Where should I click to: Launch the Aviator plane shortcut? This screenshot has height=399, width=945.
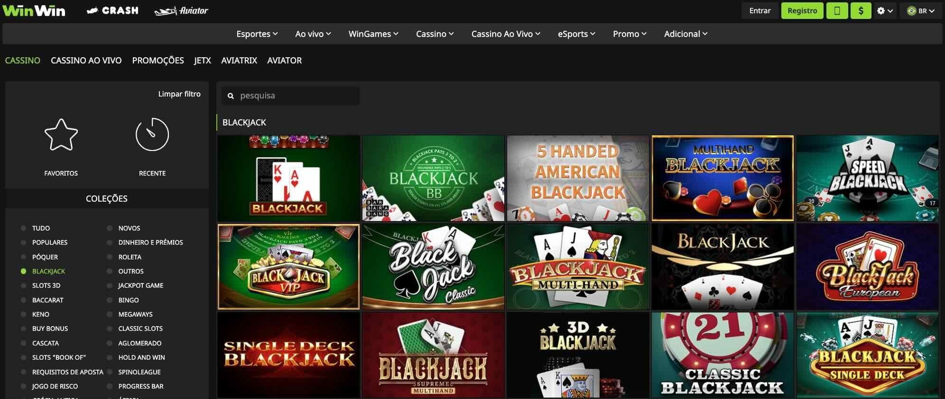click(181, 10)
